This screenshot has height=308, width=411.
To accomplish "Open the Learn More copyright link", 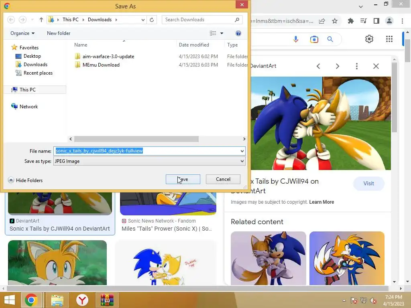I will click(x=321, y=202).
